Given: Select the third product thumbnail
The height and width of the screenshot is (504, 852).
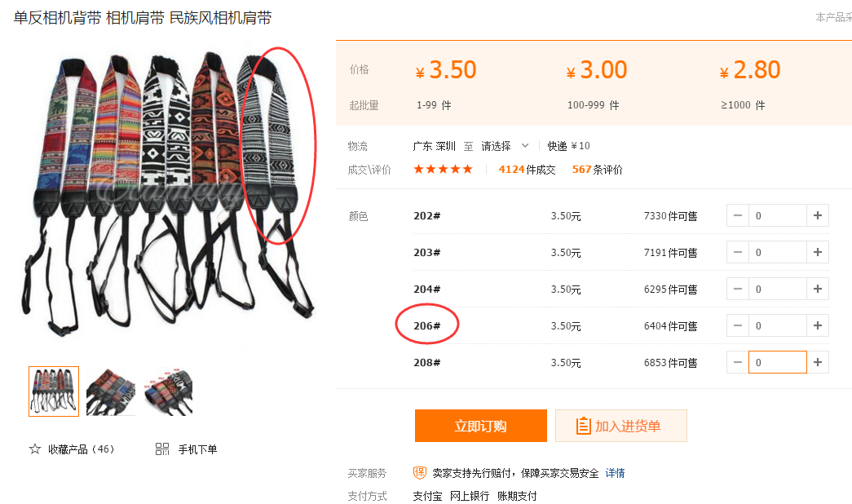Looking at the screenshot, I should pyautogui.click(x=169, y=392).
